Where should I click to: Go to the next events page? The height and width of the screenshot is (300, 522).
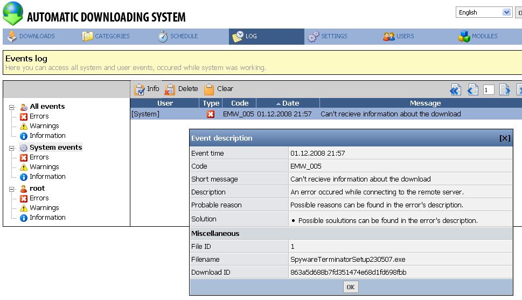coord(504,90)
